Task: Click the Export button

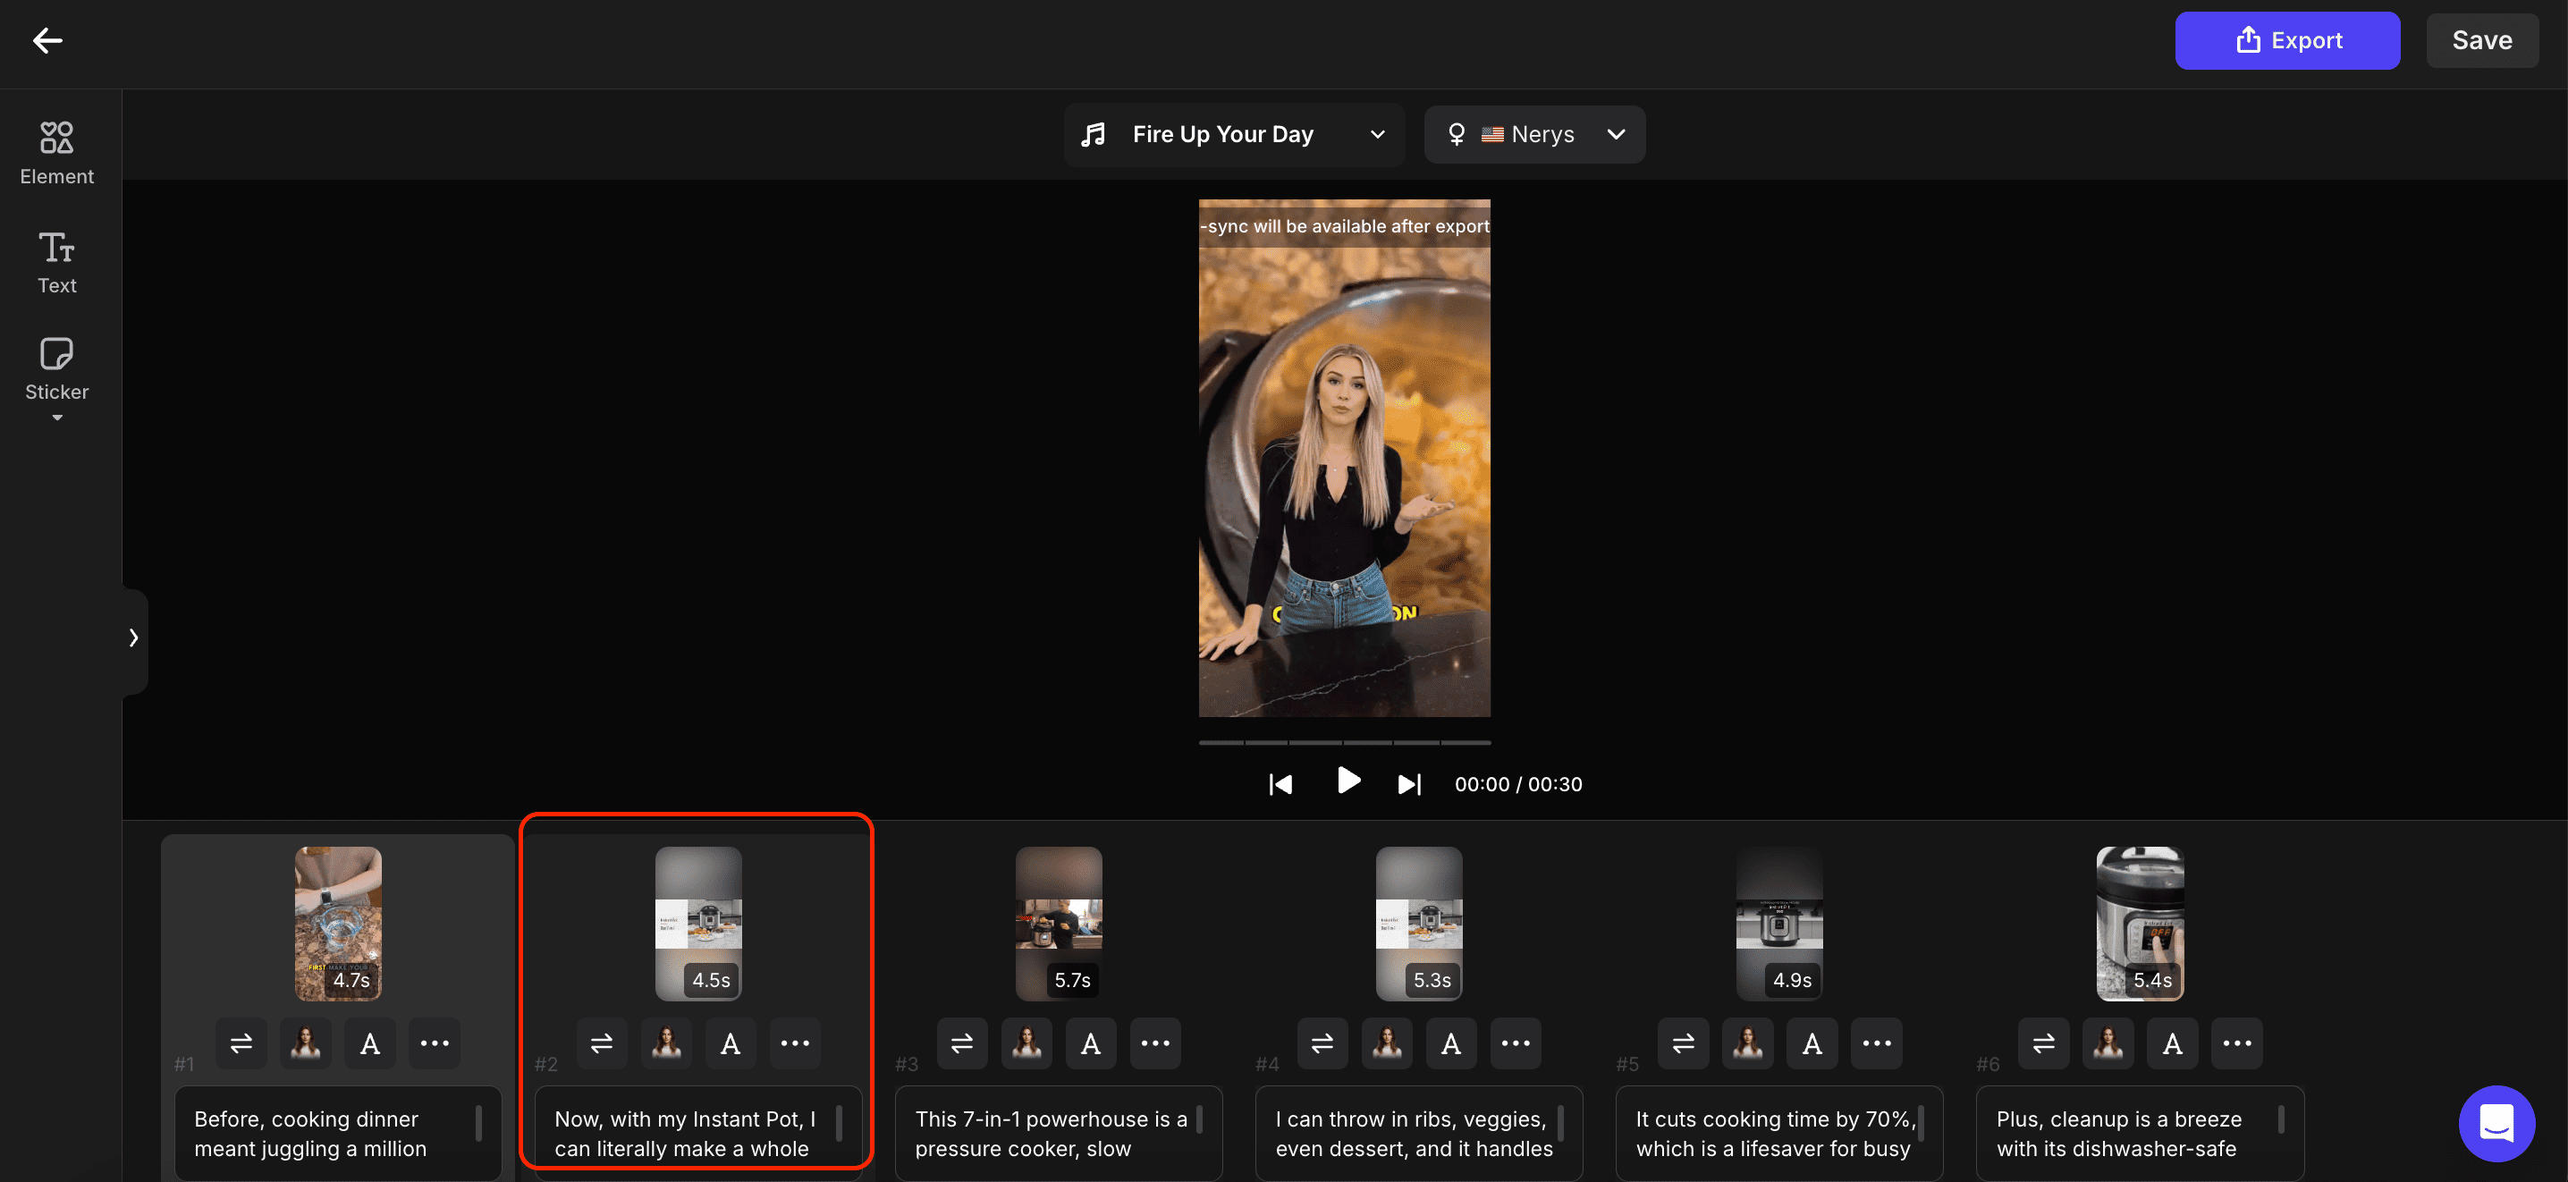Action: (x=2287, y=41)
